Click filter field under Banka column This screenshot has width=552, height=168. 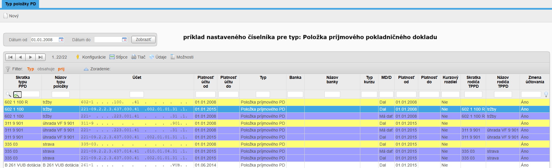coord(295,94)
